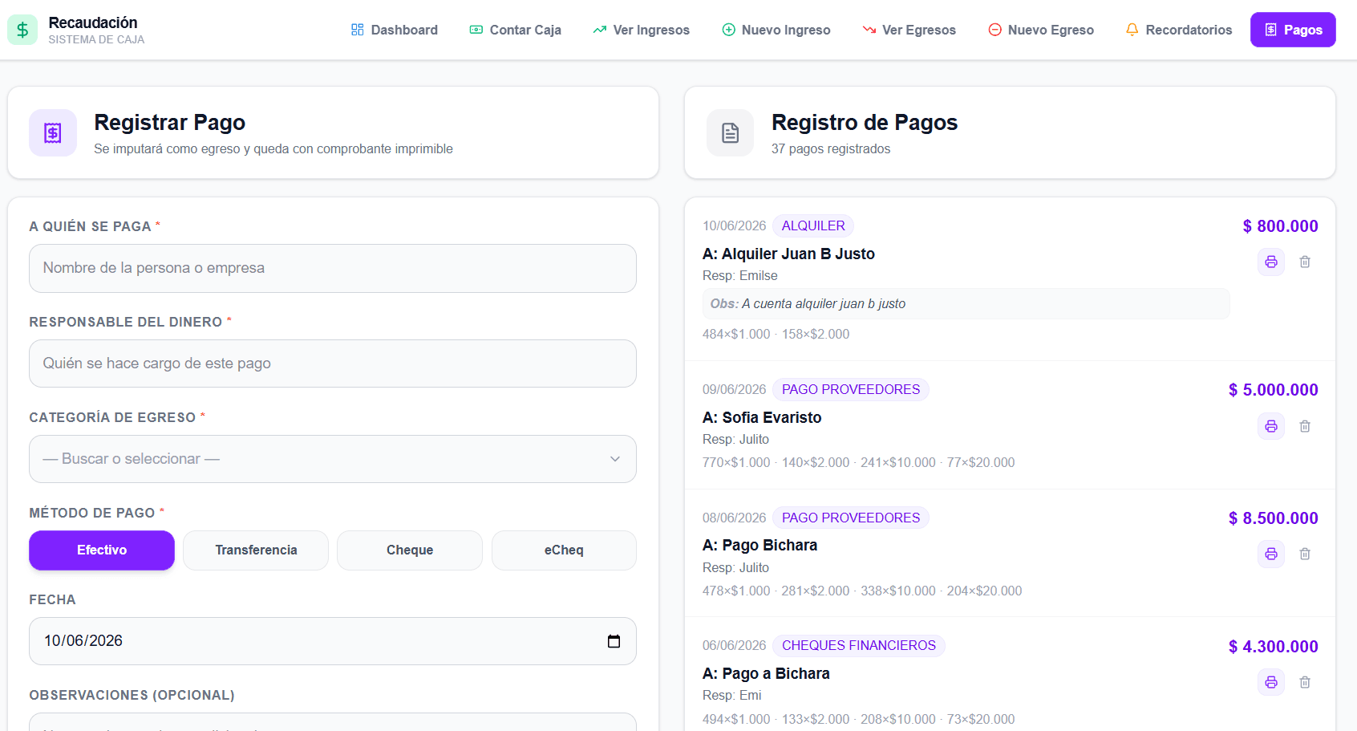Viewport: 1357px width, 731px height.
Task: Print the Pago a Bichara $4.300.000 receipt
Action: [1271, 682]
